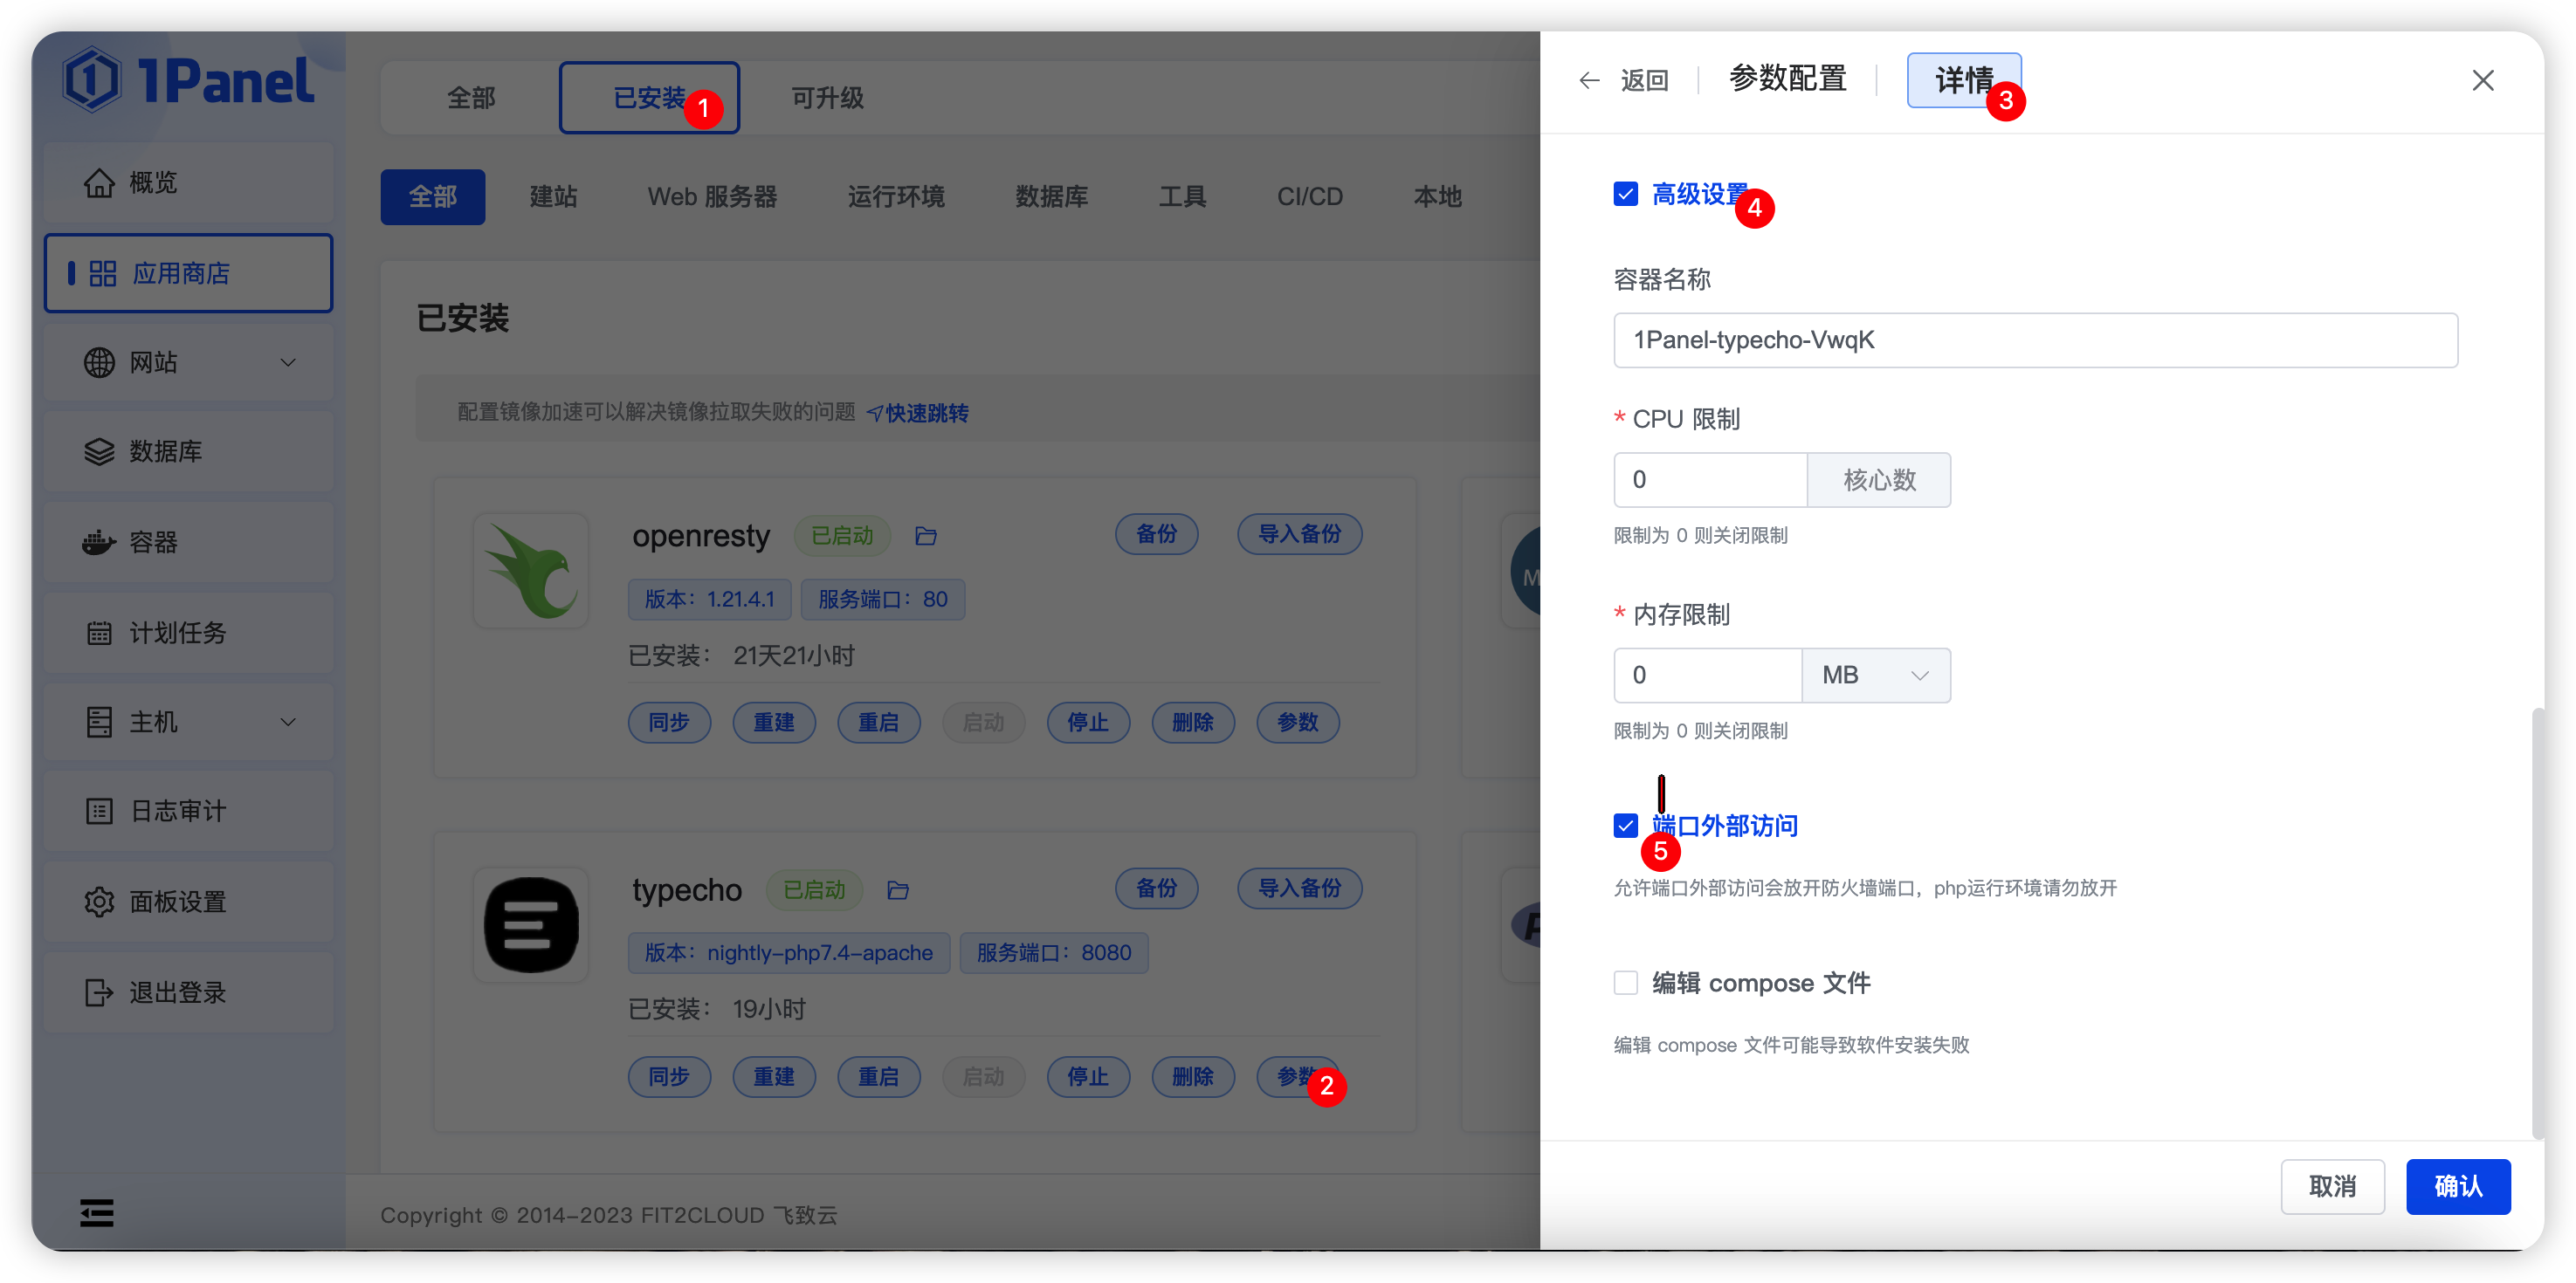Open the 概览 home icon in sidebar
The image size is (2576, 1283).
tap(99, 183)
